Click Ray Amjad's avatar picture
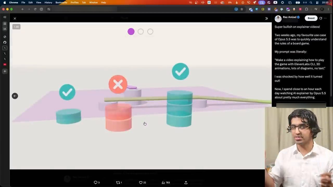 click(x=278, y=19)
